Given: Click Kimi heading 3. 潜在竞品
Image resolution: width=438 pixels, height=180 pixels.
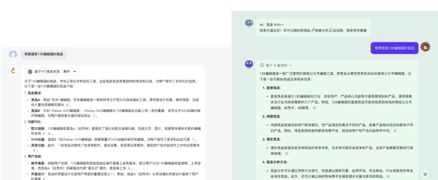Looking at the screenshot, I should pos(272,139).
